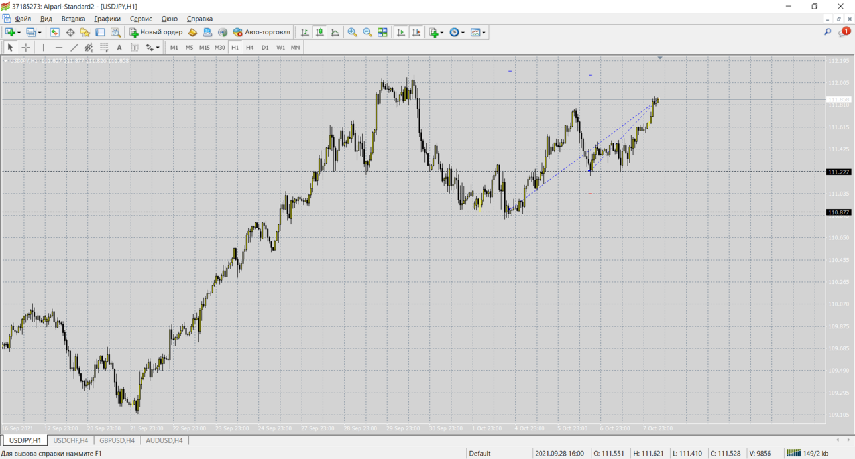The image size is (855, 459).
Task: Open the Графики menu
Action: pos(107,19)
